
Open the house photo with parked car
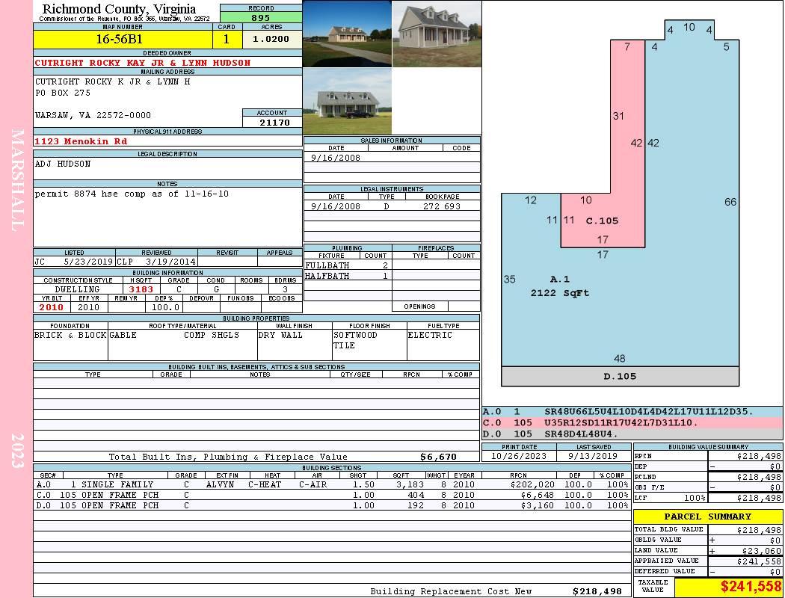tap(347, 102)
